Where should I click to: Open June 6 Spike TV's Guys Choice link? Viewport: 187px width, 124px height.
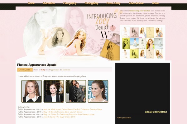[x=59, y=117]
